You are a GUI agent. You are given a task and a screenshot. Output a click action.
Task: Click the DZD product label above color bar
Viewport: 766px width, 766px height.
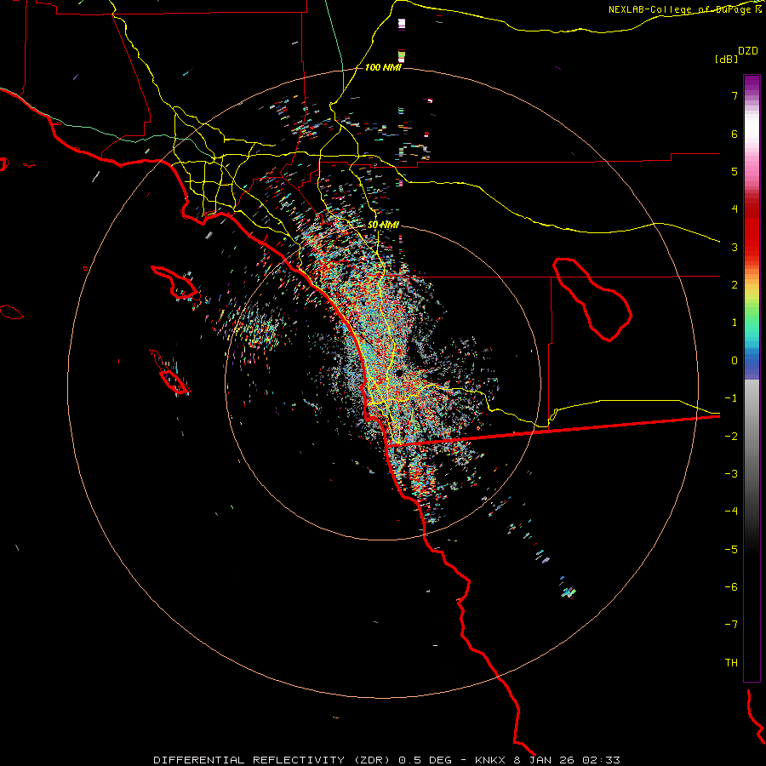[748, 51]
